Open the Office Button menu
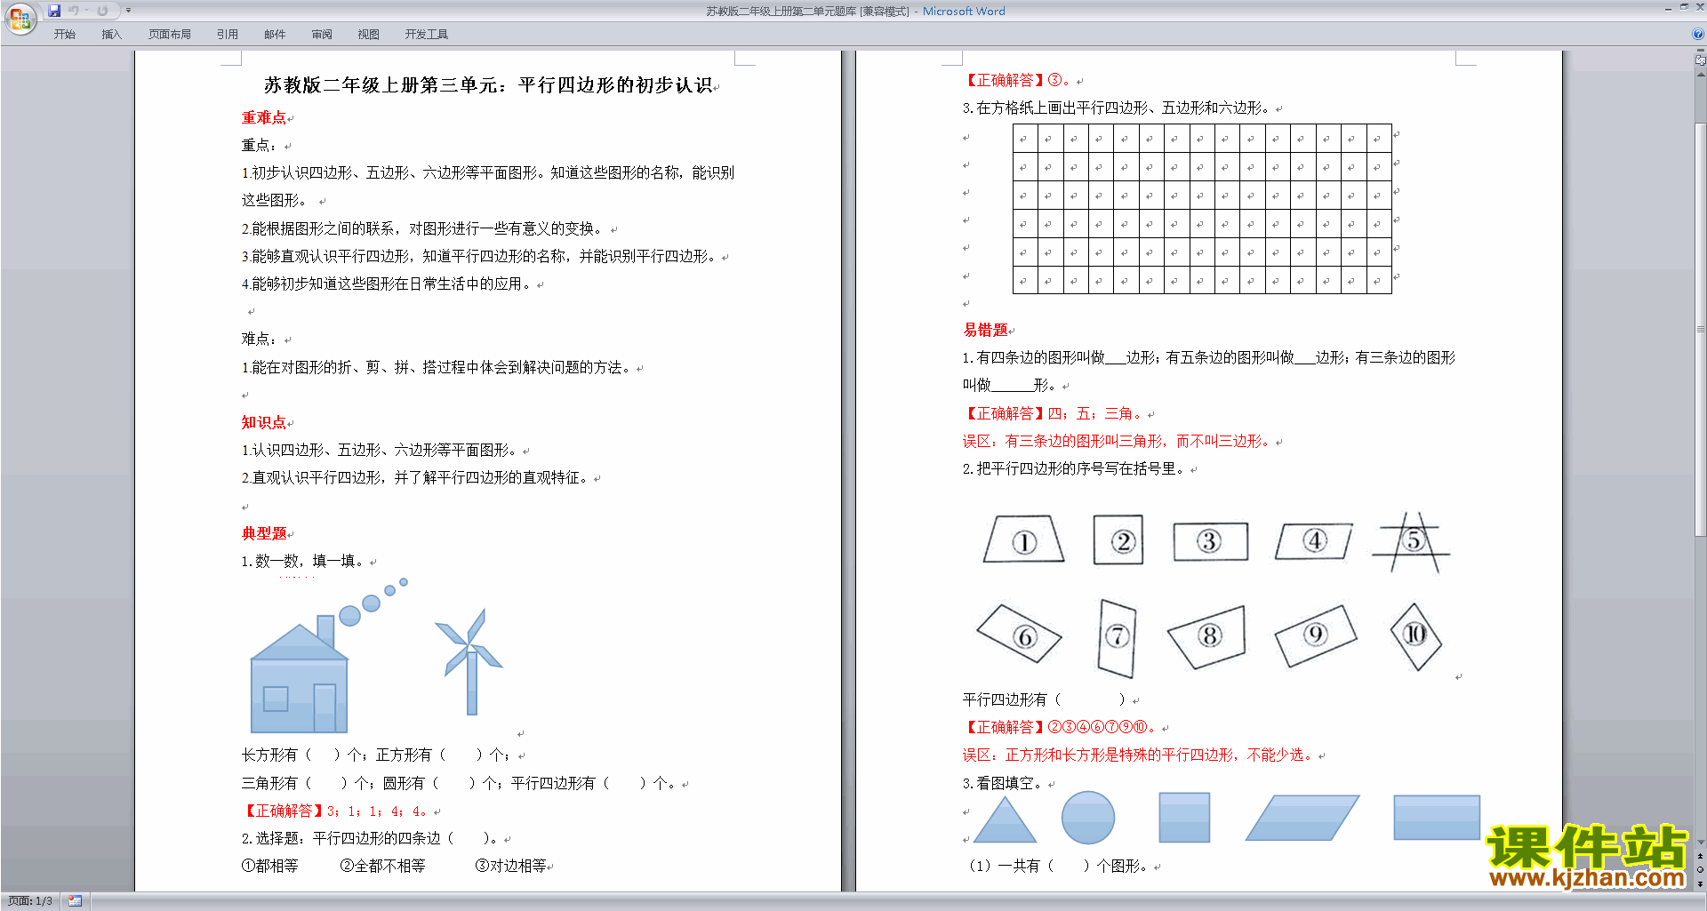Image resolution: width=1707 pixels, height=911 pixels. pyautogui.click(x=20, y=18)
